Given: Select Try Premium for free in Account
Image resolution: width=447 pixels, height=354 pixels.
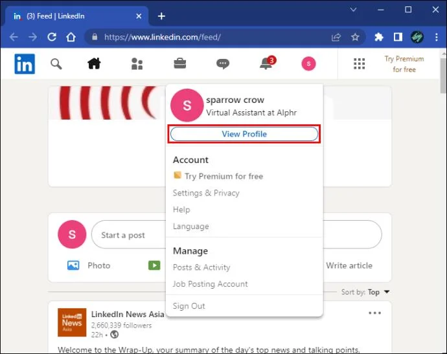Looking at the screenshot, I should pyautogui.click(x=218, y=176).
